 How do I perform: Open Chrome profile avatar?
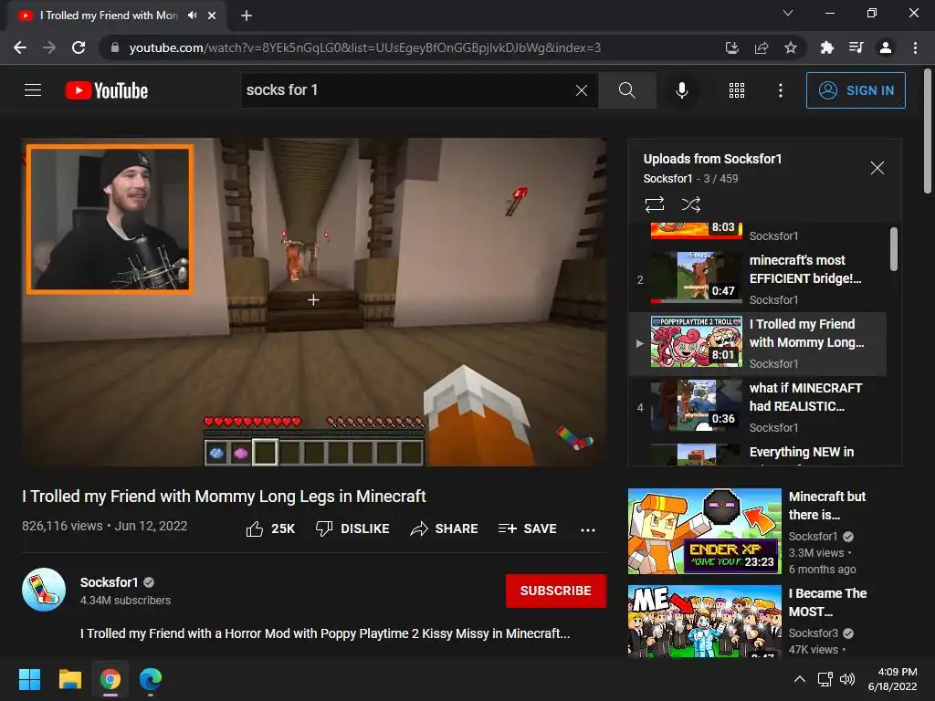coord(886,47)
